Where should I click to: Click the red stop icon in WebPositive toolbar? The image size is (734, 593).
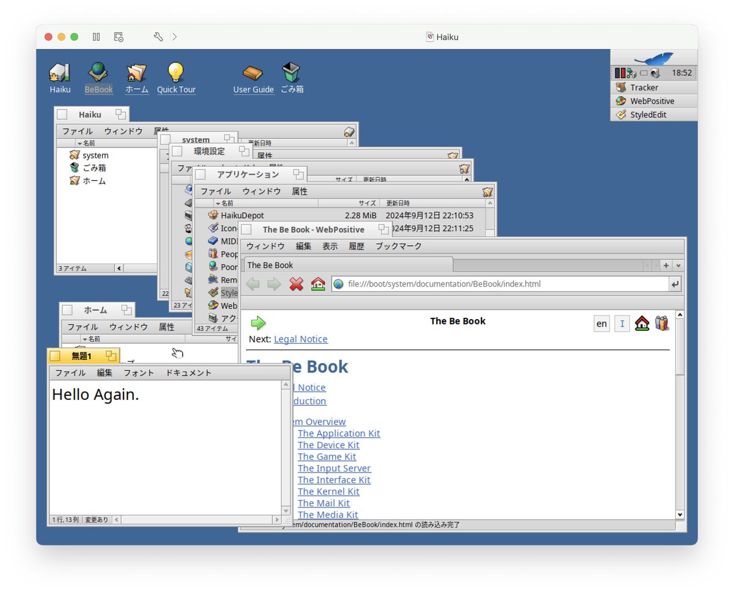(297, 284)
